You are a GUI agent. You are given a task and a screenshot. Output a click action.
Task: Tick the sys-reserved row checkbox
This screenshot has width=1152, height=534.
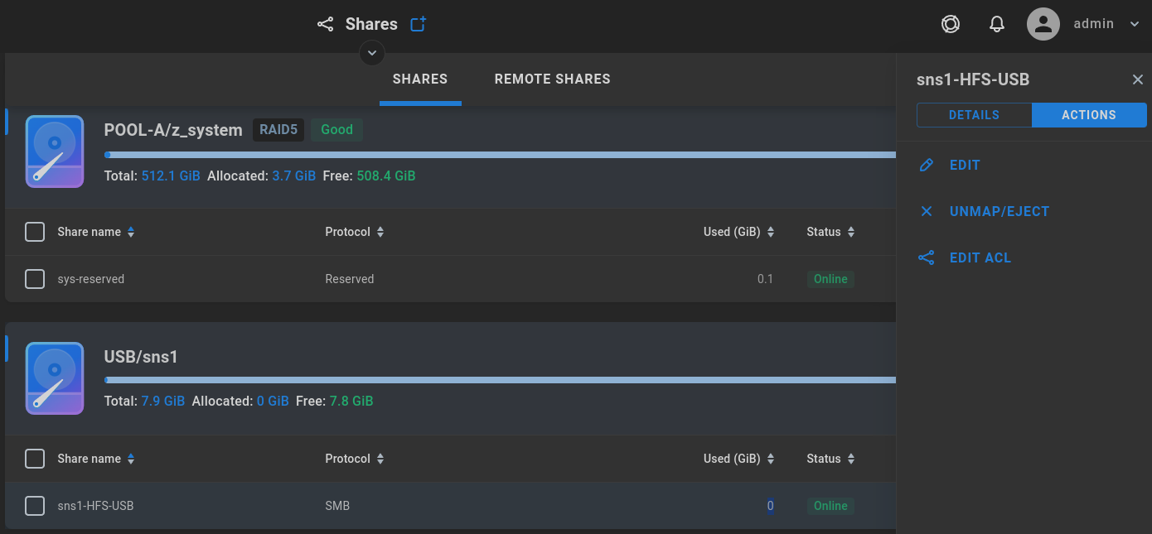[x=35, y=279]
